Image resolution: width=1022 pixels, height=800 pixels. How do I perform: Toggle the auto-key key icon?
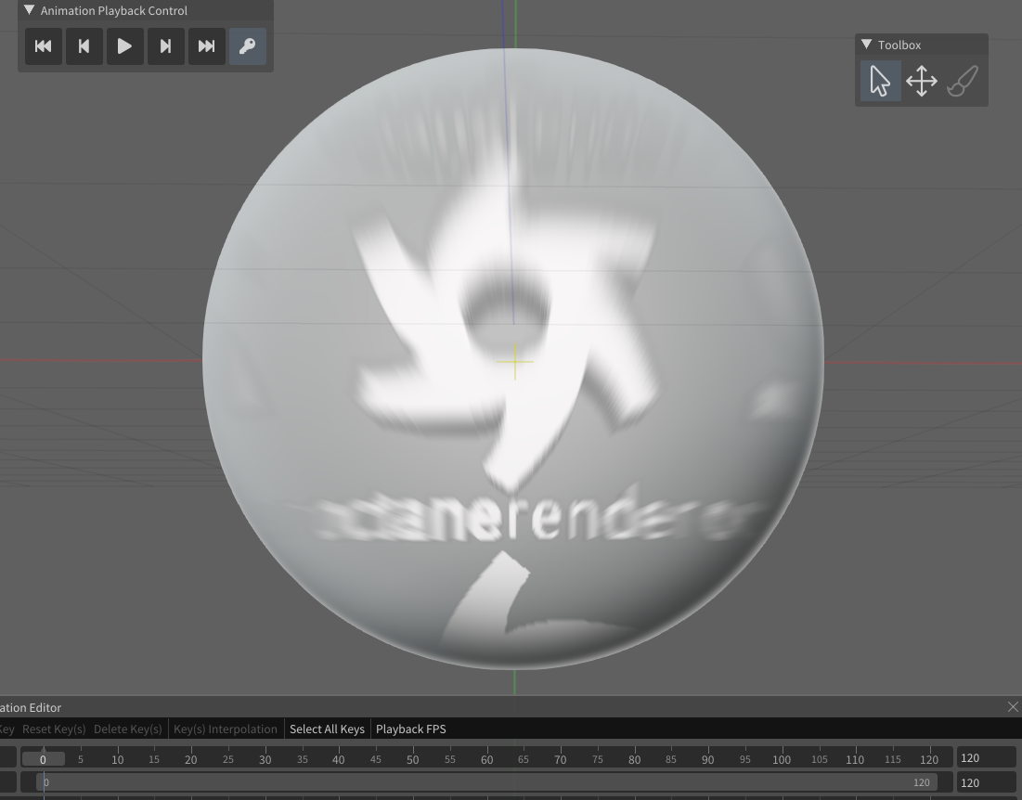pyautogui.click(x=248, y=46)
